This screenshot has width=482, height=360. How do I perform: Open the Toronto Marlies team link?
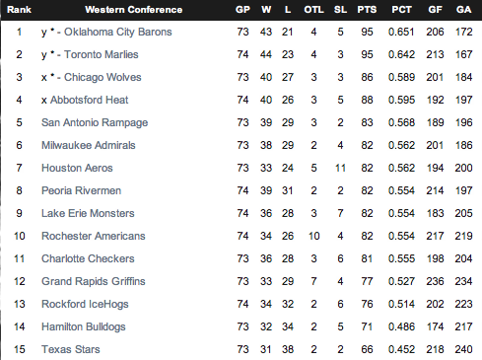(102, 54)
